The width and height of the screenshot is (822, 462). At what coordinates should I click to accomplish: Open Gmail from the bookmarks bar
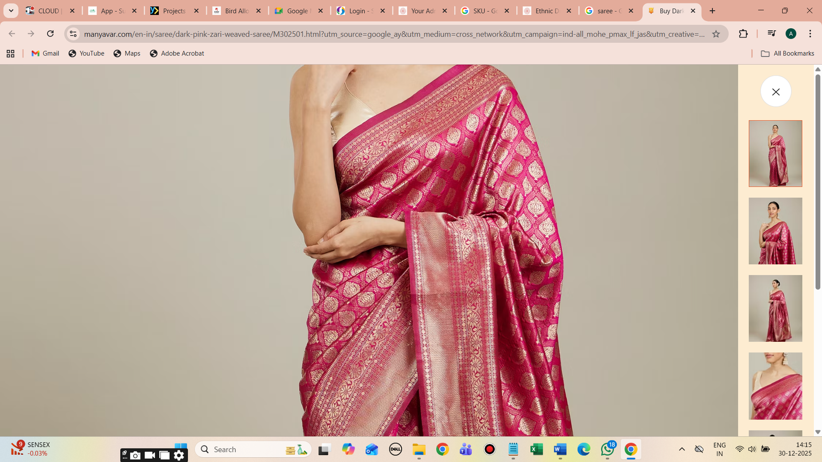tap(44, 53)
